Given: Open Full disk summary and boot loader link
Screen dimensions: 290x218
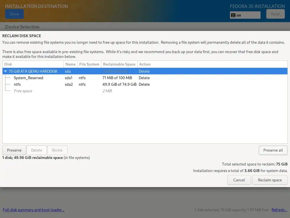Looking at the screenshot, I should click(x=33, y=210).
